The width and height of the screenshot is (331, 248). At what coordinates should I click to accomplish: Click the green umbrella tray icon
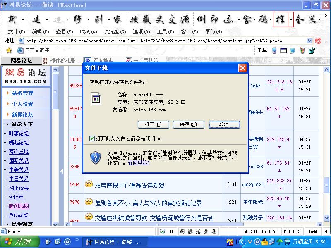280,242
